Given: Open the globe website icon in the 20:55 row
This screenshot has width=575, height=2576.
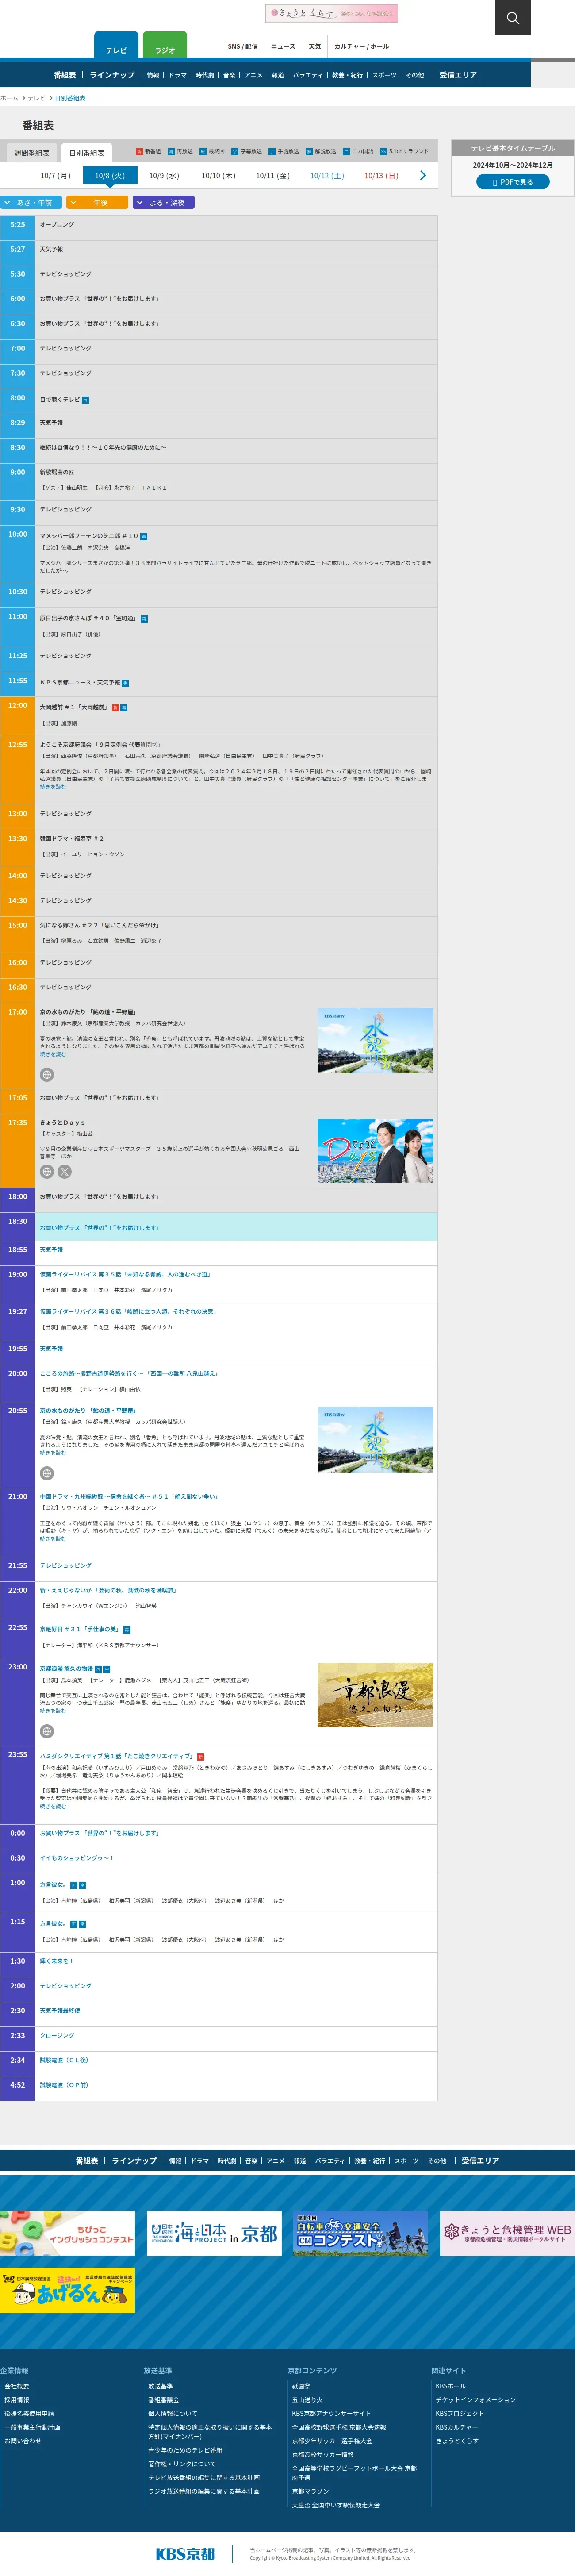Looking at the screenshot, I should [x=47, y=1473].
